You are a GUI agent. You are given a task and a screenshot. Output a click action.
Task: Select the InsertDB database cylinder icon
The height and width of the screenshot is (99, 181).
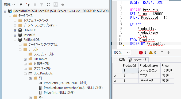pos(20,35)
